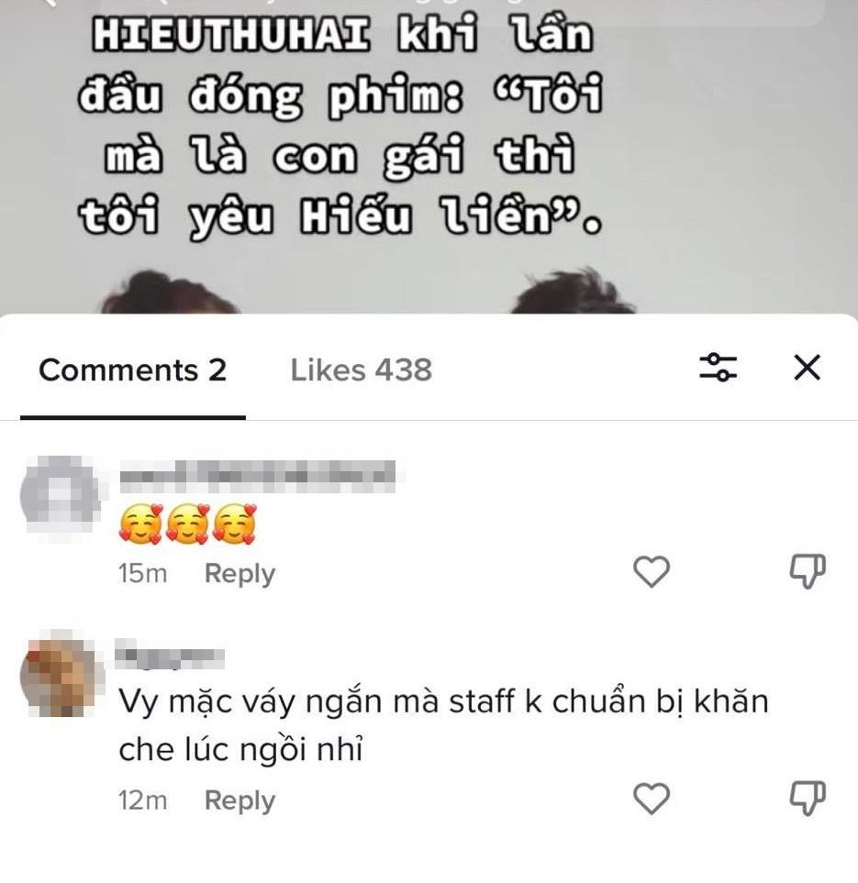
Task: Switch to the Likes 438 tab
Action: click(x=362, y=370)
